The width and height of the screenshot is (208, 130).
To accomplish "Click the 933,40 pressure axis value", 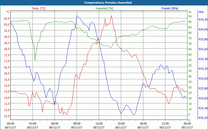I will click(x=203, y=59).
